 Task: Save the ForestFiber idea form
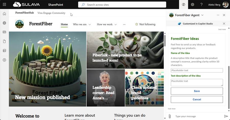[x=197, y=91]
